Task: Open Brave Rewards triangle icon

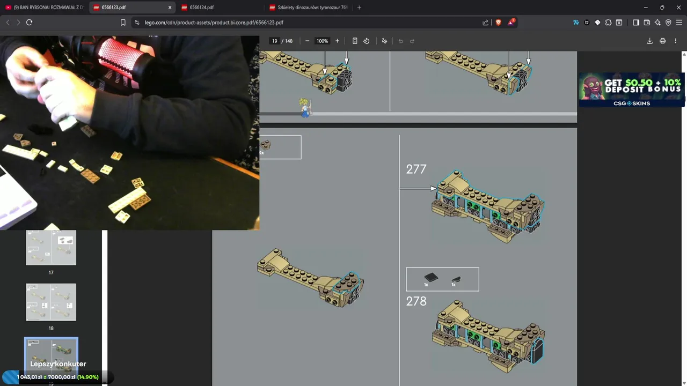Action: pos(511,23)
